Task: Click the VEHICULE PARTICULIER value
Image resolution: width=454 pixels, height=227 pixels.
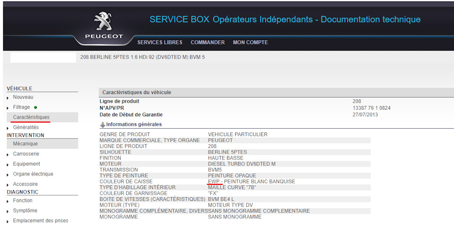Action: pos(238,134)
